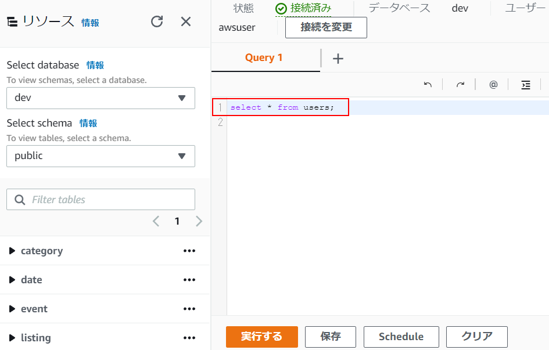Open the options menu for event
Image resolution: width=549 pixels, height=350 pixels.
[189, 309]
